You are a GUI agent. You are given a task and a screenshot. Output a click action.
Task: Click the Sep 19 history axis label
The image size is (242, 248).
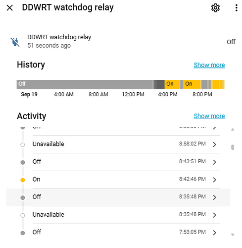coord(29,94)
